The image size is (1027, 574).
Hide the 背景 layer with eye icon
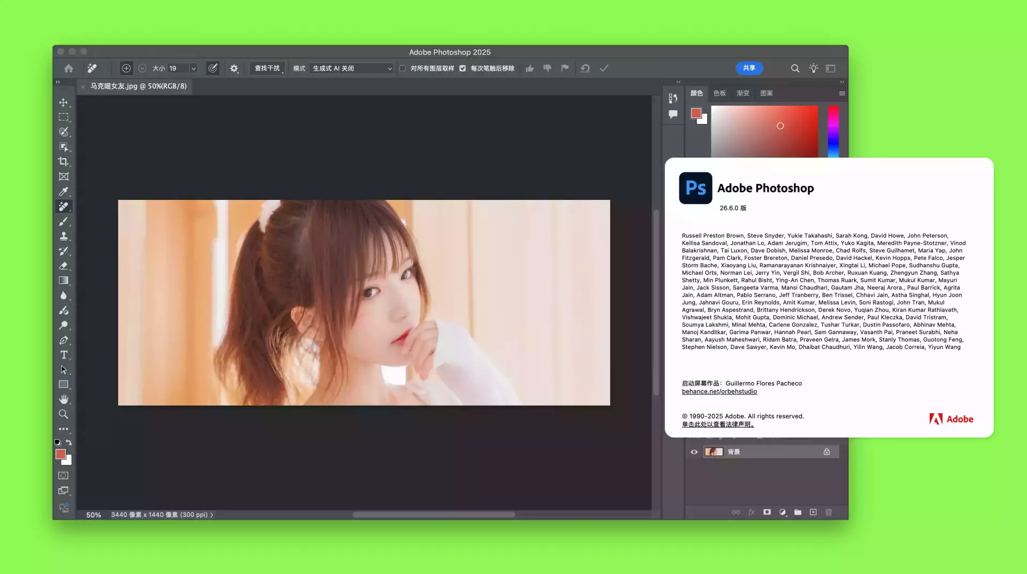[694, 452]
